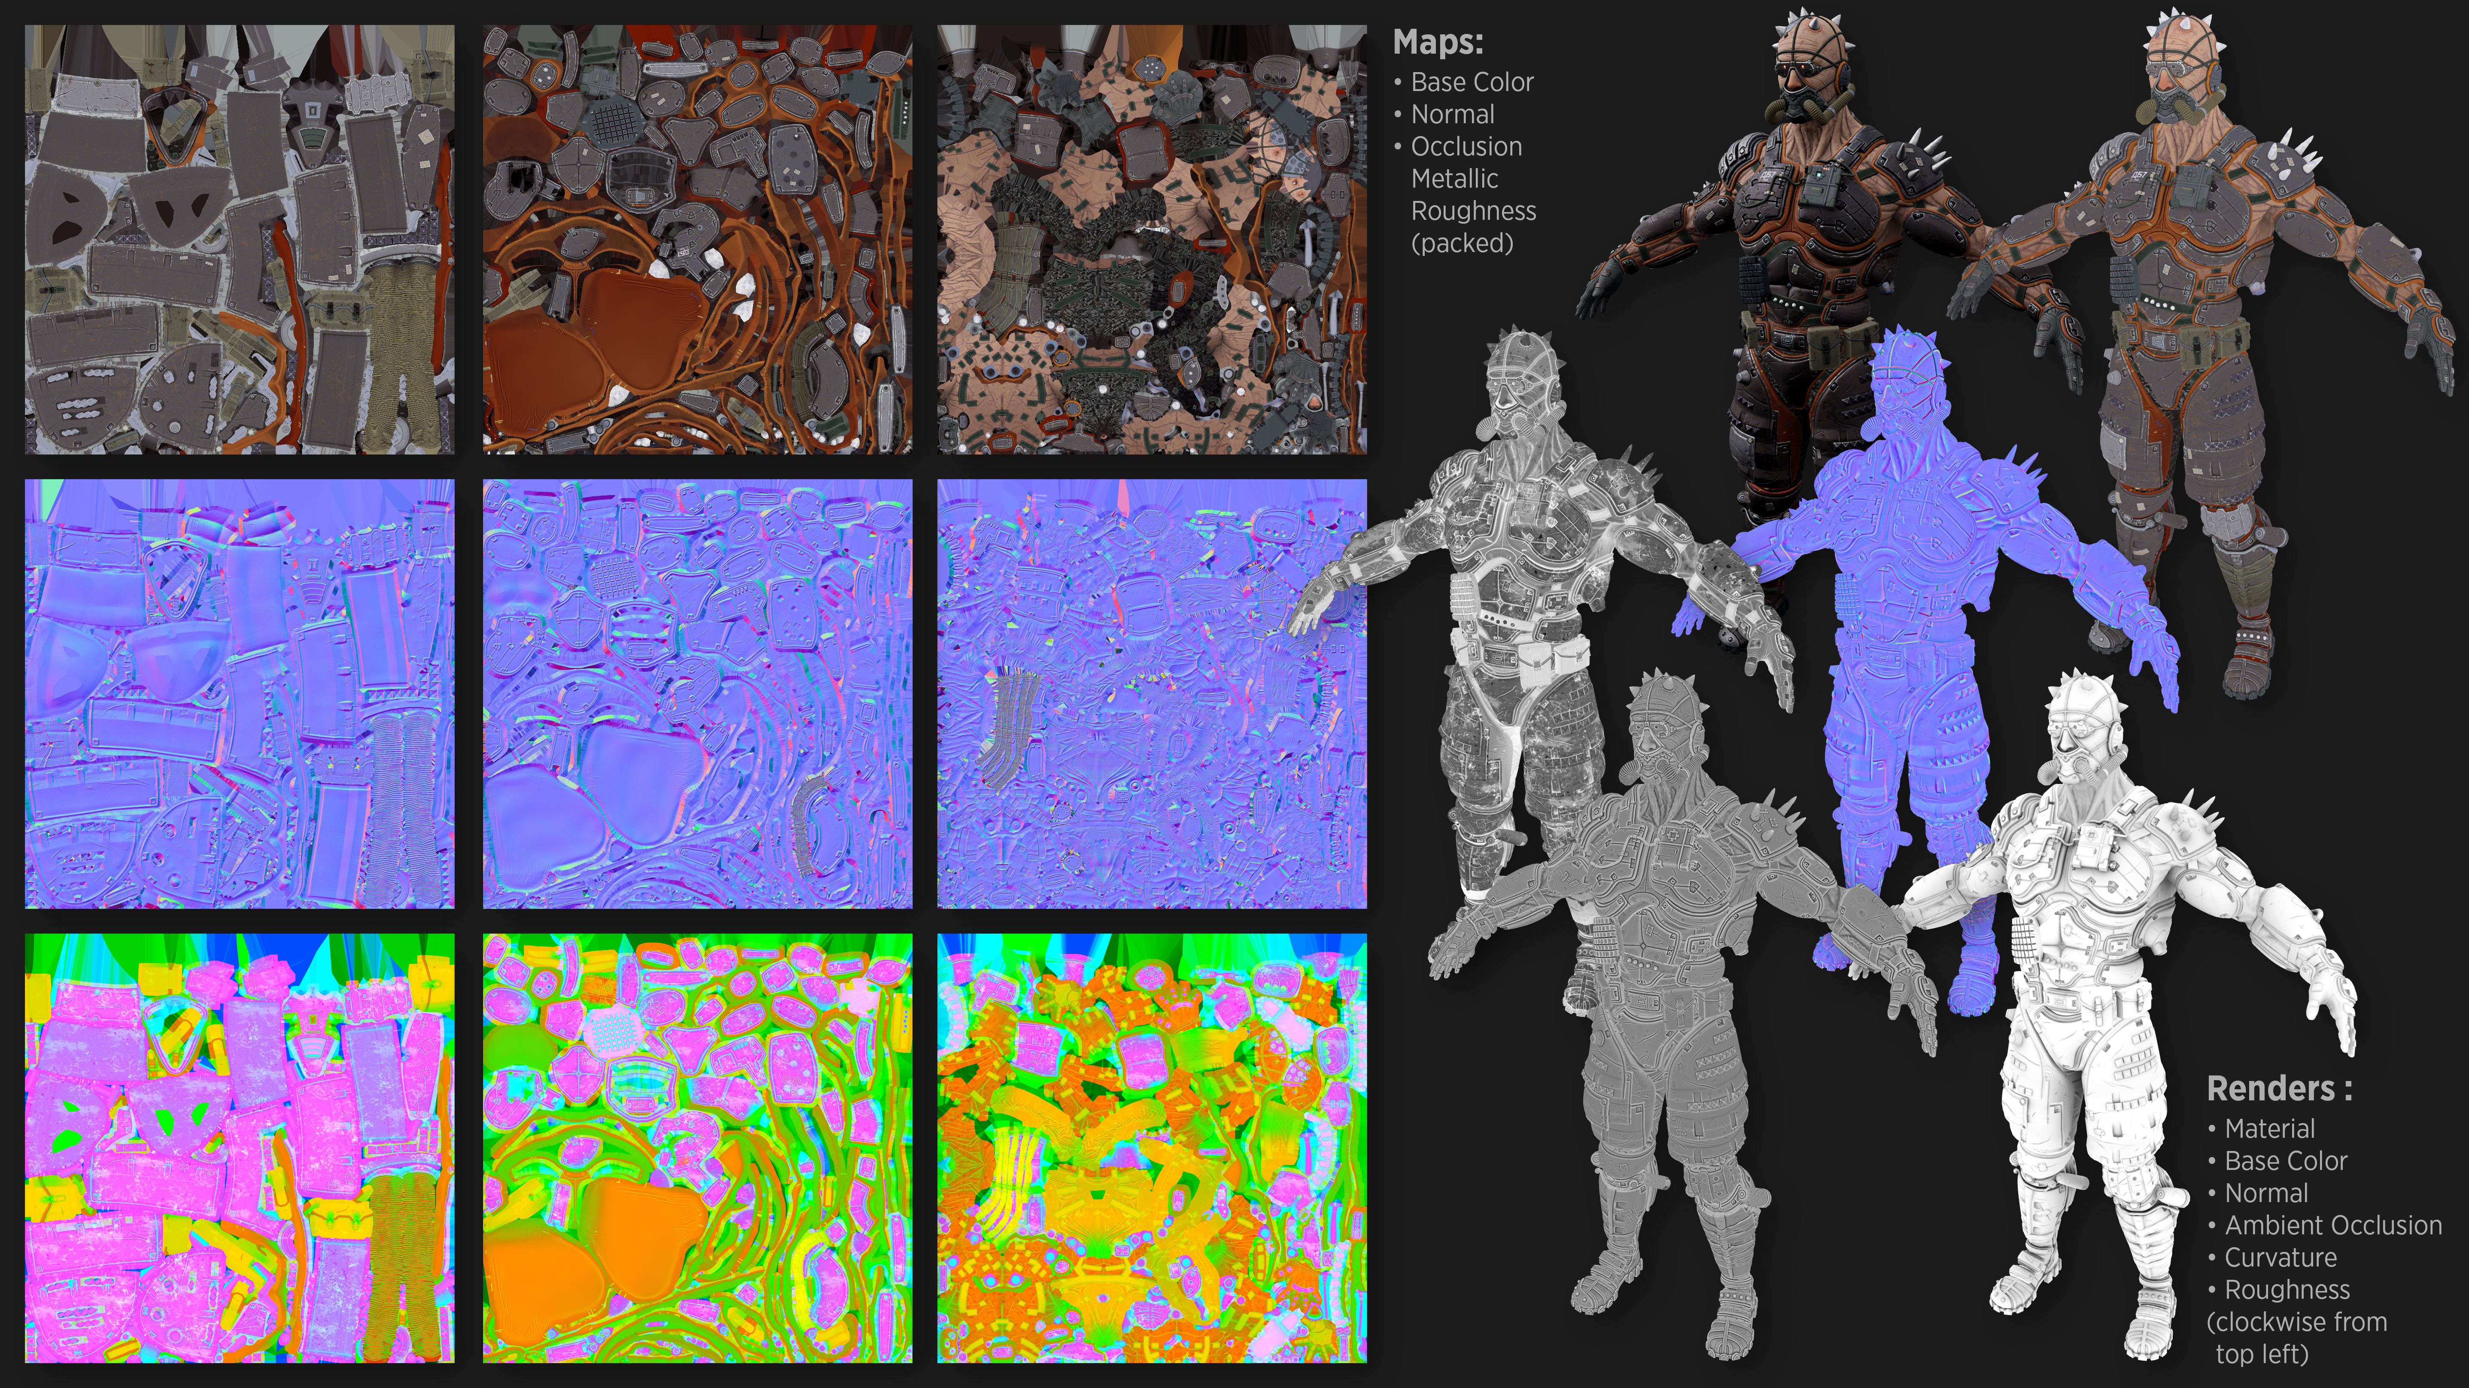This screenshot has width=2469, height=1388.
Task: Select the top-right skin base color map
Action: [1152, 240]
